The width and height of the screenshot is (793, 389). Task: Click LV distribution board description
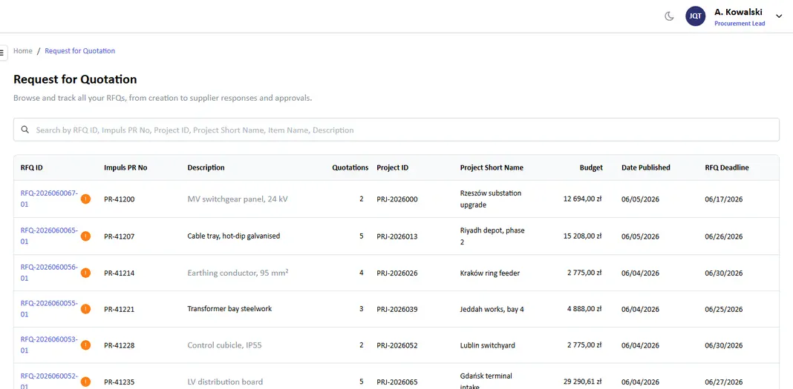pyautogui.click(x=225, y=382)
